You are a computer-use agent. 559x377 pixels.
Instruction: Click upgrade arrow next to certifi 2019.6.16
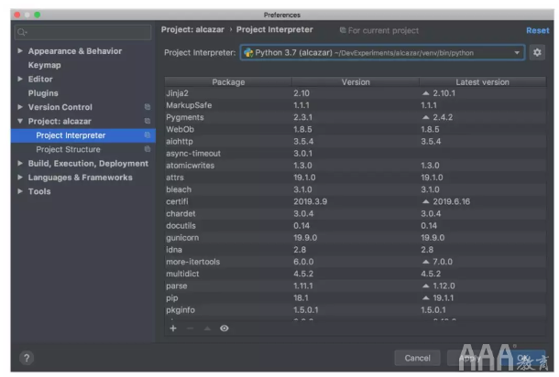pyautogui.click(x=425, y=201)
